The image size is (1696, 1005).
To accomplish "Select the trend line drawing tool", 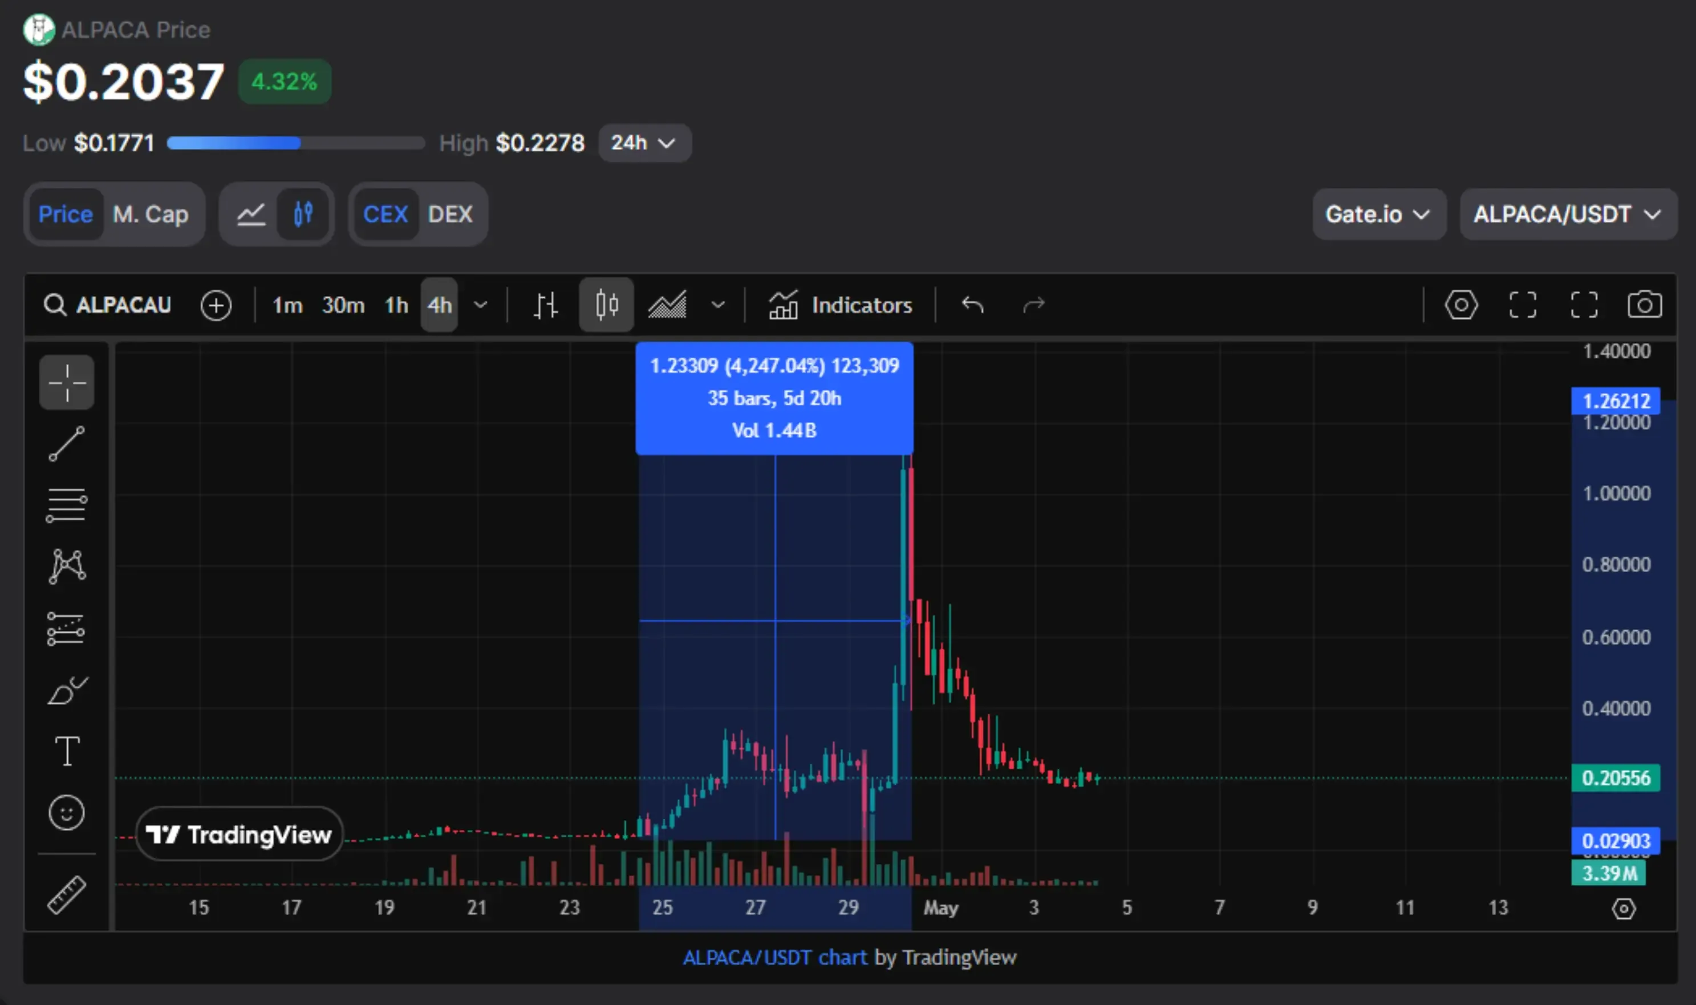I will [66, 444].
